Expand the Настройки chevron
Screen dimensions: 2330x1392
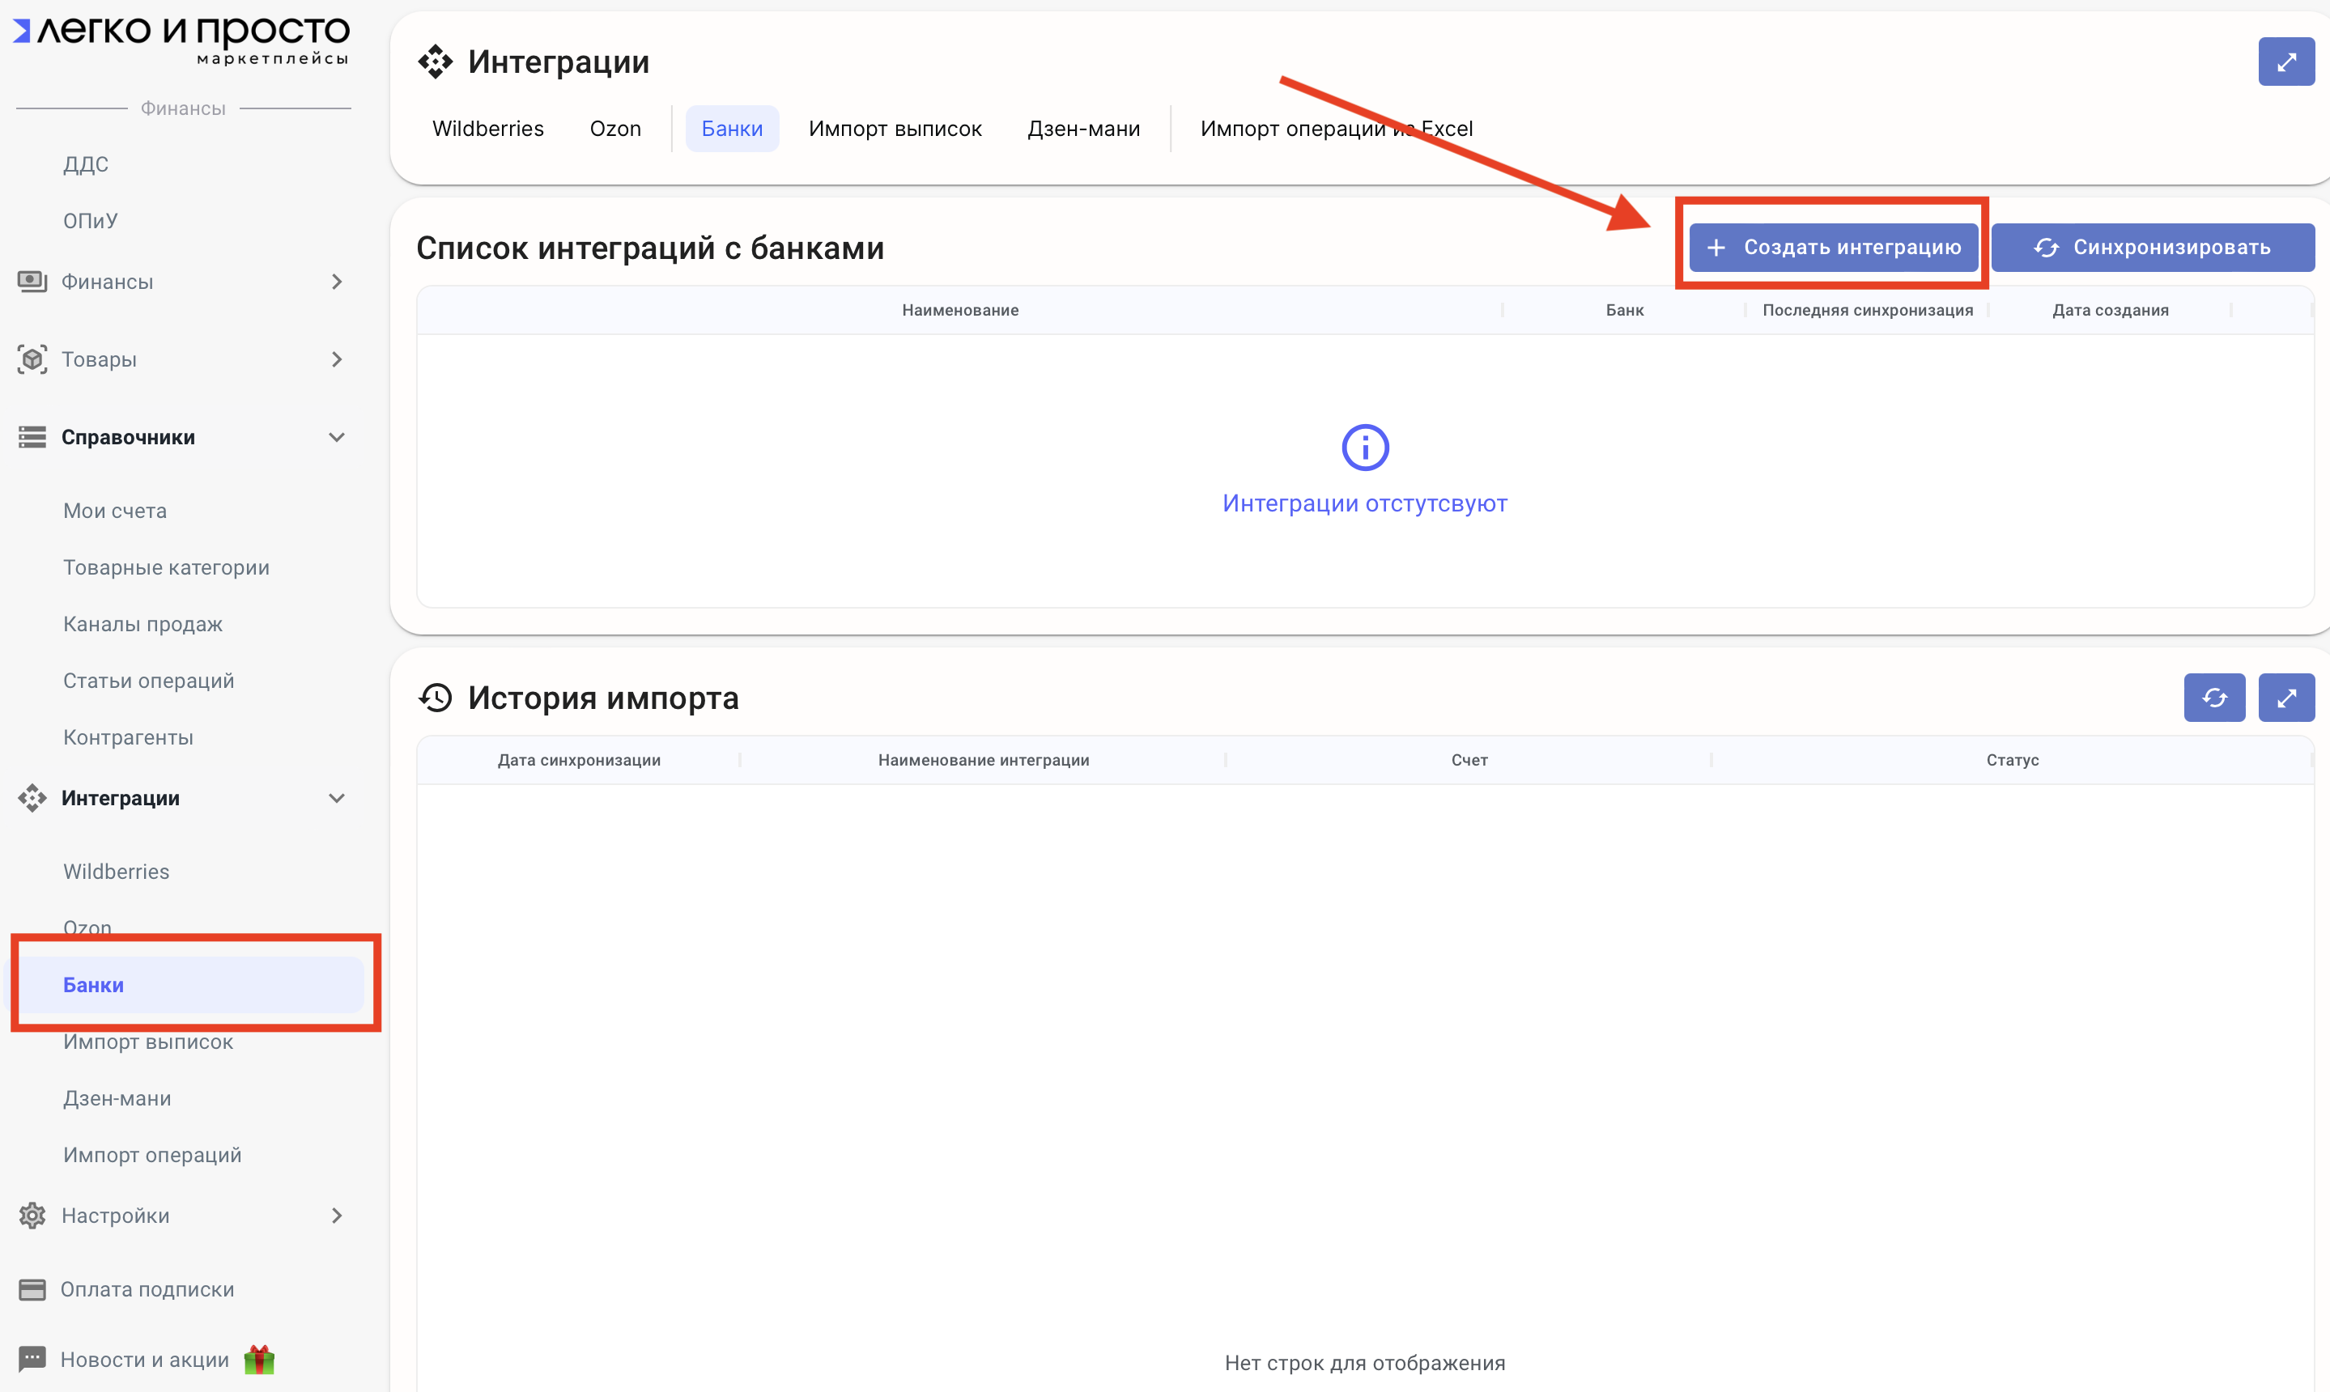pos(337,1216)
